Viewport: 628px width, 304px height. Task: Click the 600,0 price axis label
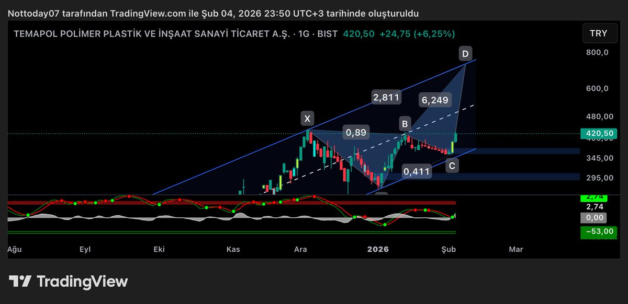pos(597,88)
